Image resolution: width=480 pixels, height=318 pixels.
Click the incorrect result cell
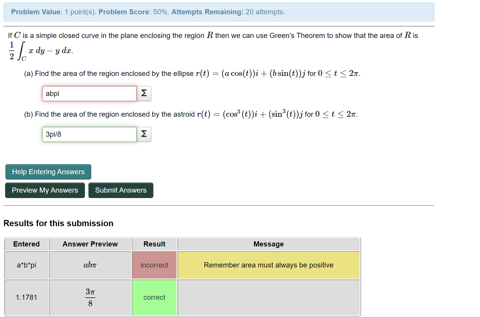pyautogui.click(x=154, y=265)
